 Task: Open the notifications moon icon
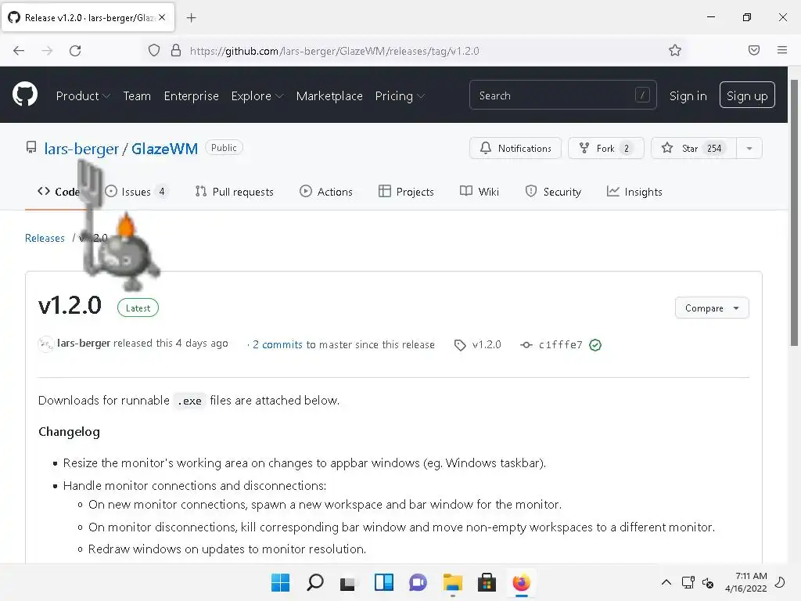click(x=780, y=582)
